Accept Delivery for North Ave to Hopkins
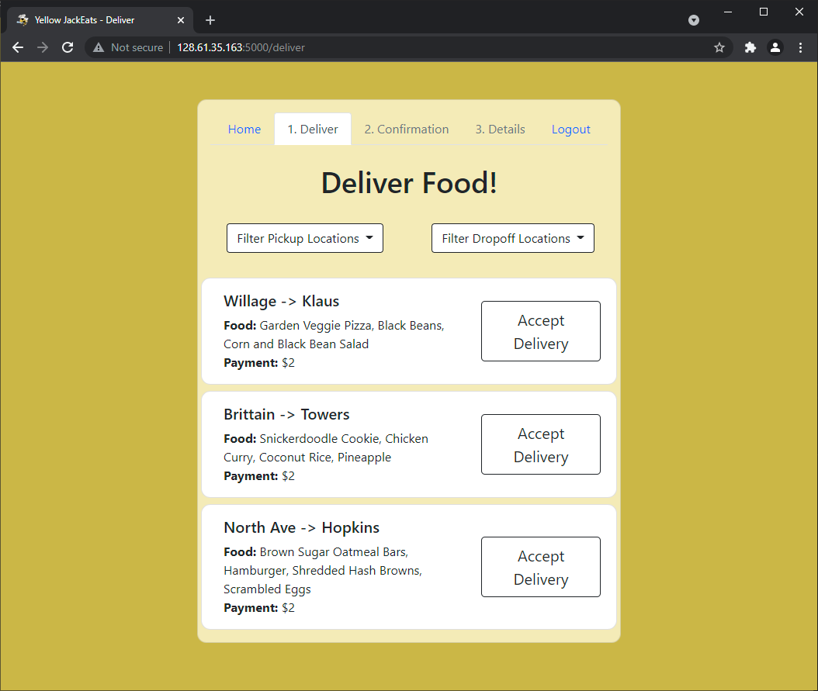The width and height of the screenshot is (818, 691). click(x=540, y=567)
